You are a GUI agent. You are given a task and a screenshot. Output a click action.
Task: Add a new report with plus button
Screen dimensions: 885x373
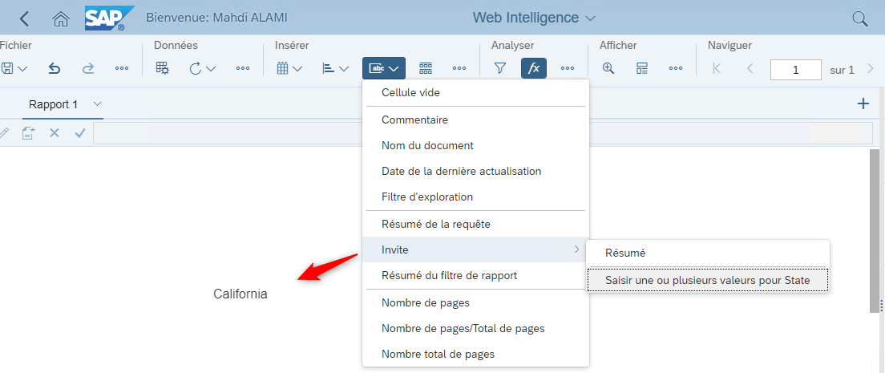coord(863,104)
